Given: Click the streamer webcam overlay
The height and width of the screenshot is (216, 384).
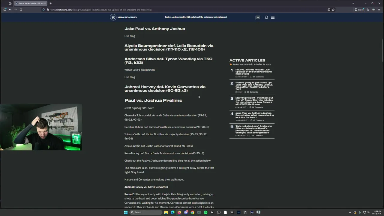Looking at the screenshot, I should pyautogui.click(x=41, y=127).
